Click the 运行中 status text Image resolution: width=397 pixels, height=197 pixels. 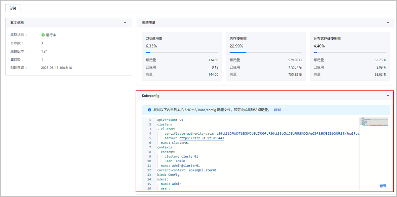point(51,35)
